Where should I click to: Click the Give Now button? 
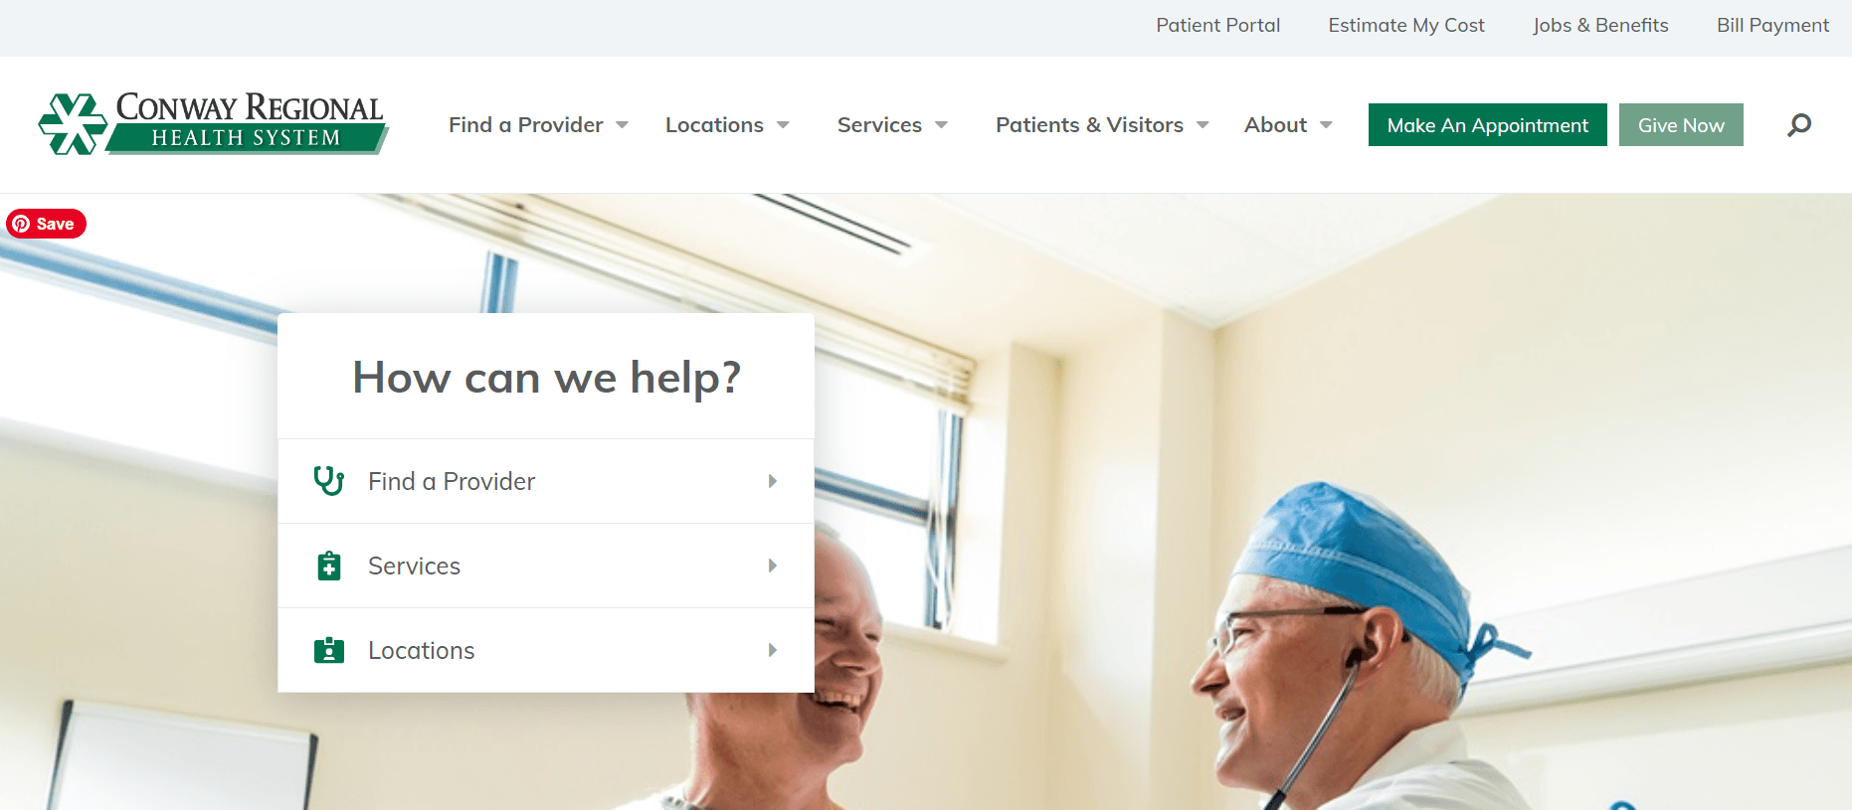pyautogui.click(x=1681, y=125)
